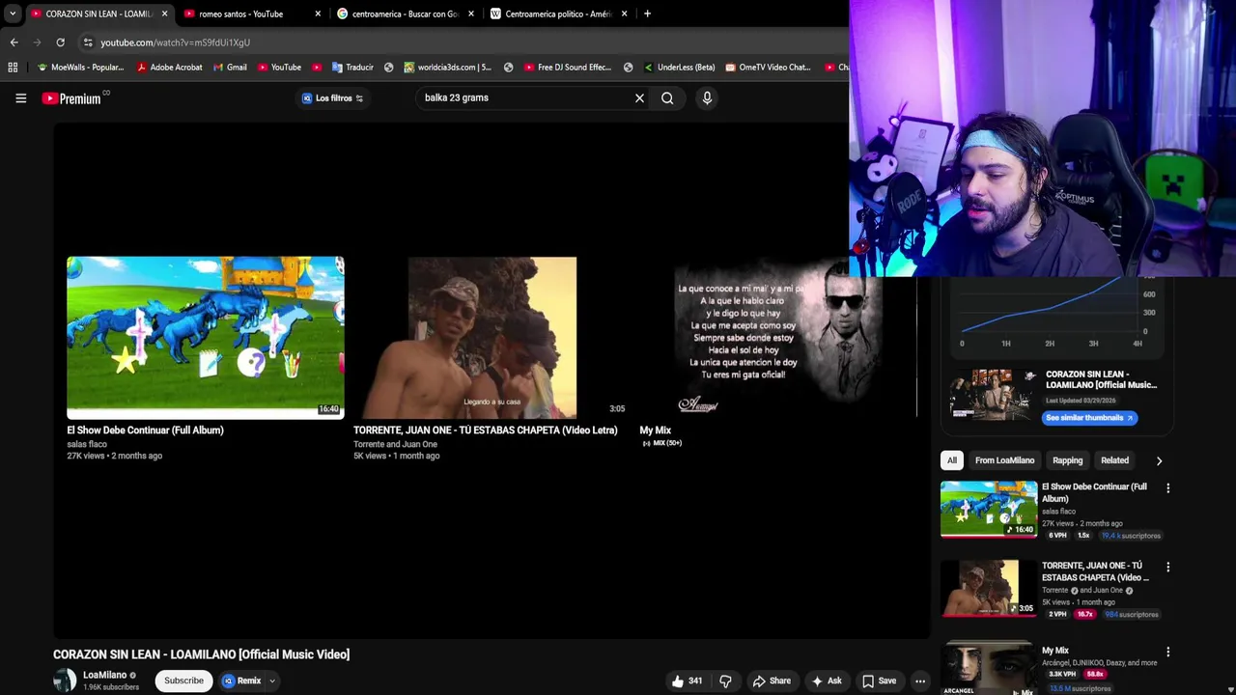Subscribe to the LoaMilano channel
This screenshot has width=1236, height=695.
(x=183, y=681)
